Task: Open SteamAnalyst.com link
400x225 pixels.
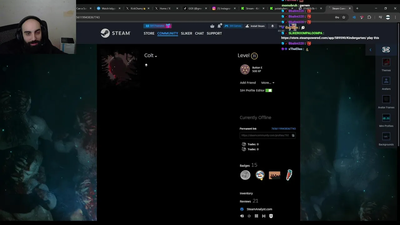Action: click(259, 209)
